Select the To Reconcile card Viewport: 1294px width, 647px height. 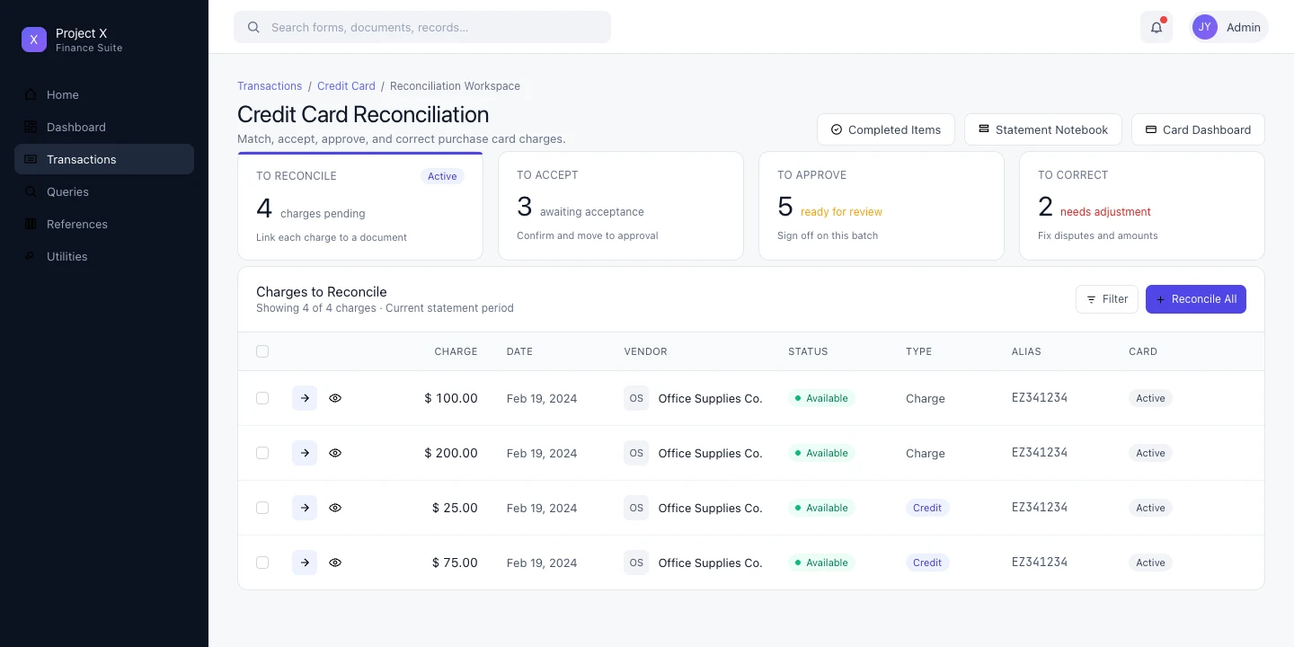coord(360,206)
